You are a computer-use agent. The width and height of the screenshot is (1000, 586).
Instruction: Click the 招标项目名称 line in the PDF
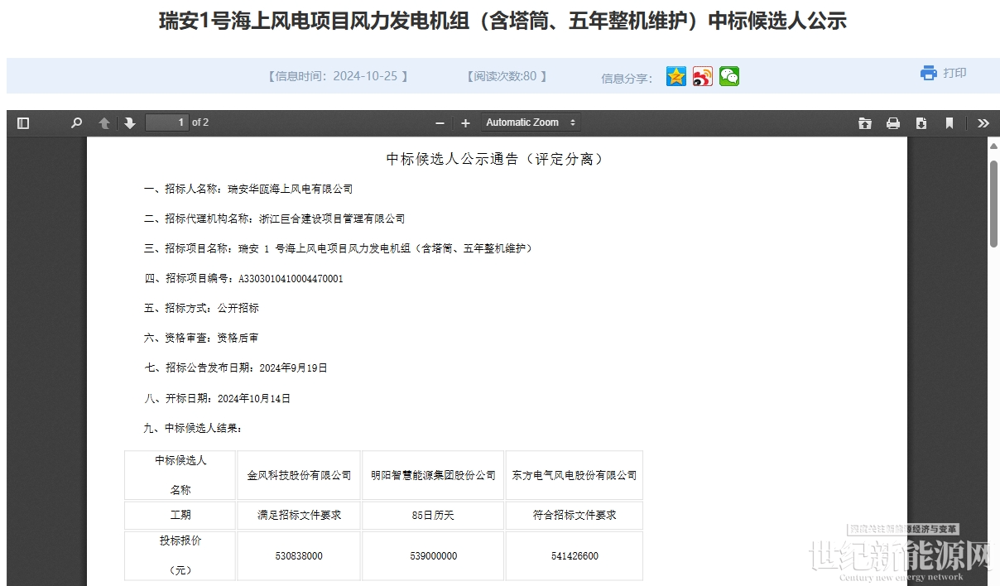[339, 248]
